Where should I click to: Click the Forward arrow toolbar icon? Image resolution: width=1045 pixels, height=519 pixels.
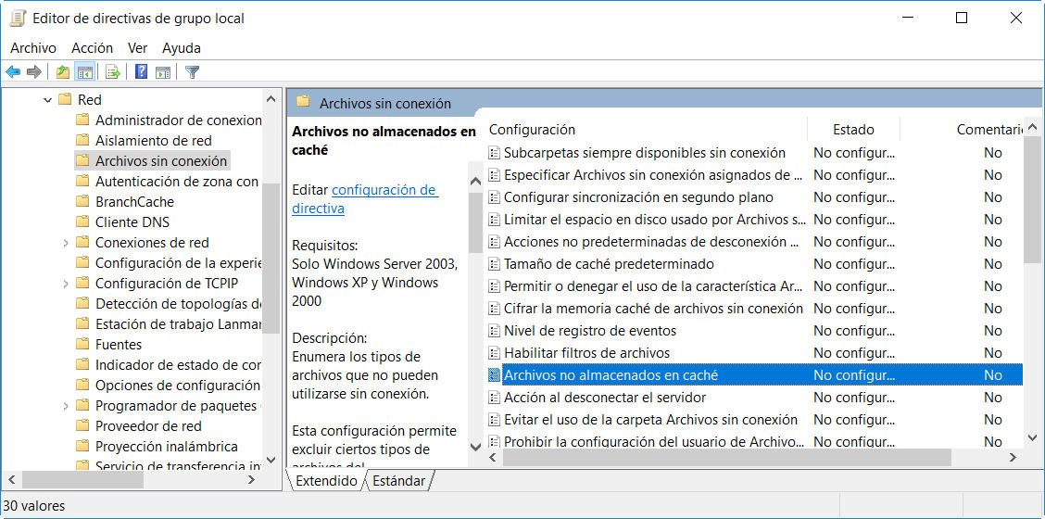[34, 72]
